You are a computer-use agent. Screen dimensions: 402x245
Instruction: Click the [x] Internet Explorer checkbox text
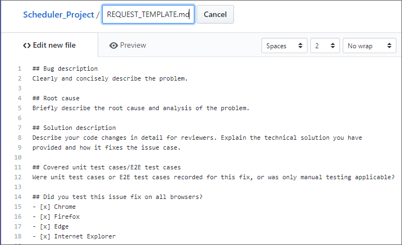(77, 236)
